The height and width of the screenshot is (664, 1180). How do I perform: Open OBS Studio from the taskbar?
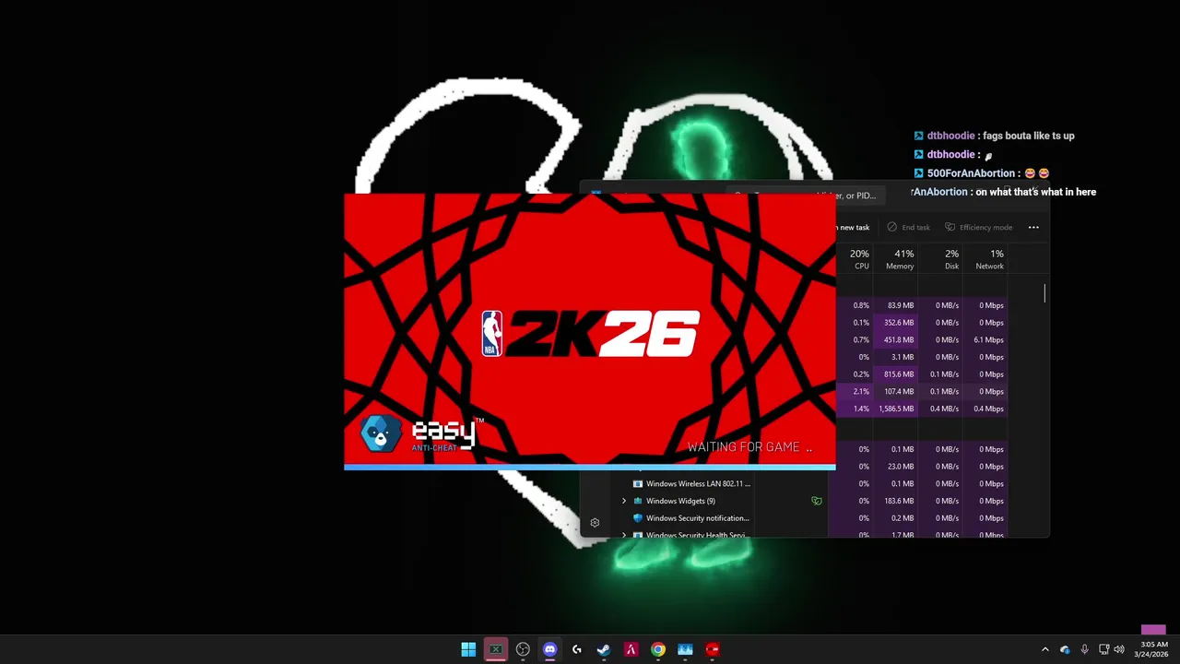(523, 649)
